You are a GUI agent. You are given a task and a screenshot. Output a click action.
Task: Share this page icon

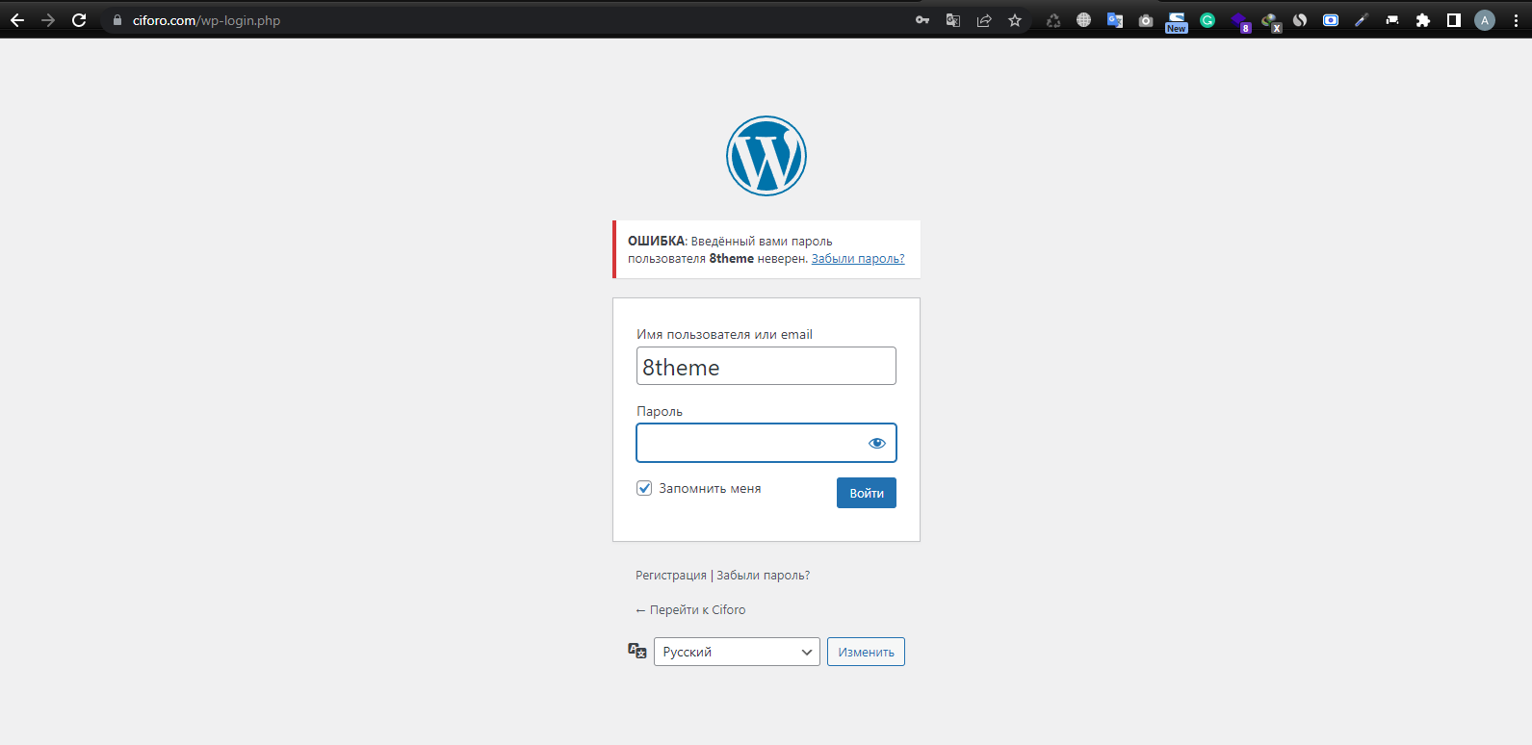[x=984, y=20]
